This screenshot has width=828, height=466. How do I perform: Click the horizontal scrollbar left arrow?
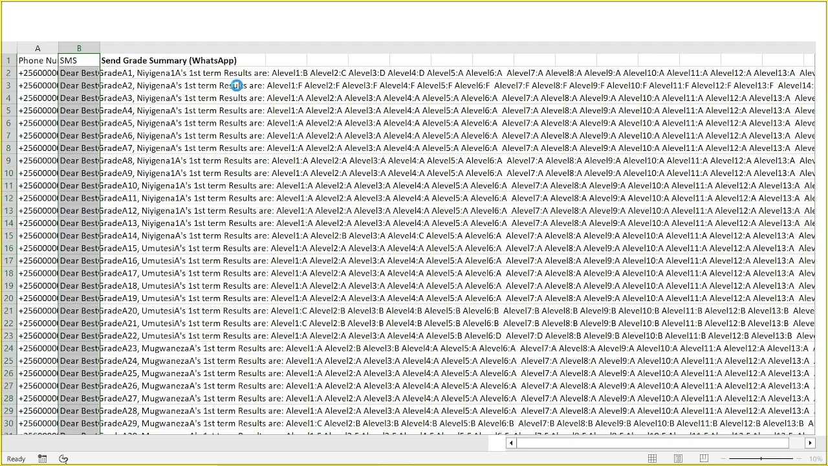point(511,443)
